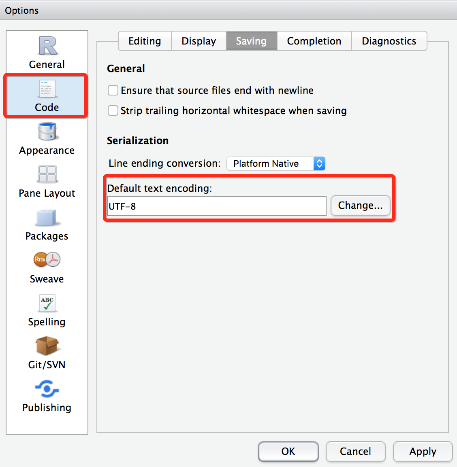The image size is (457, 467).
Task: Open the Completion tab
Action: pos(314,41)
